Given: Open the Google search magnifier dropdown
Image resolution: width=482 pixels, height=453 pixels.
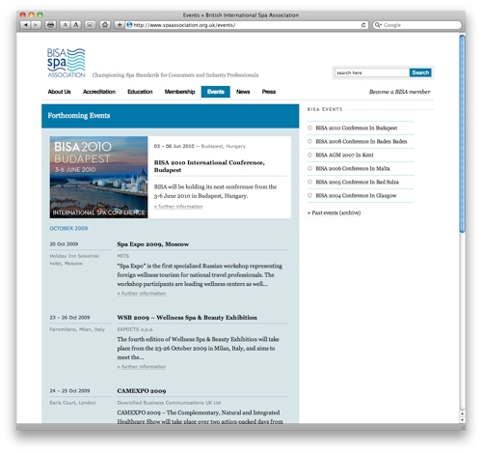Looking at the screenshot, I should (378, 25).
